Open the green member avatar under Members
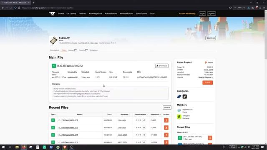The width and height of the screenshot is (267, 150). (179, 117)
